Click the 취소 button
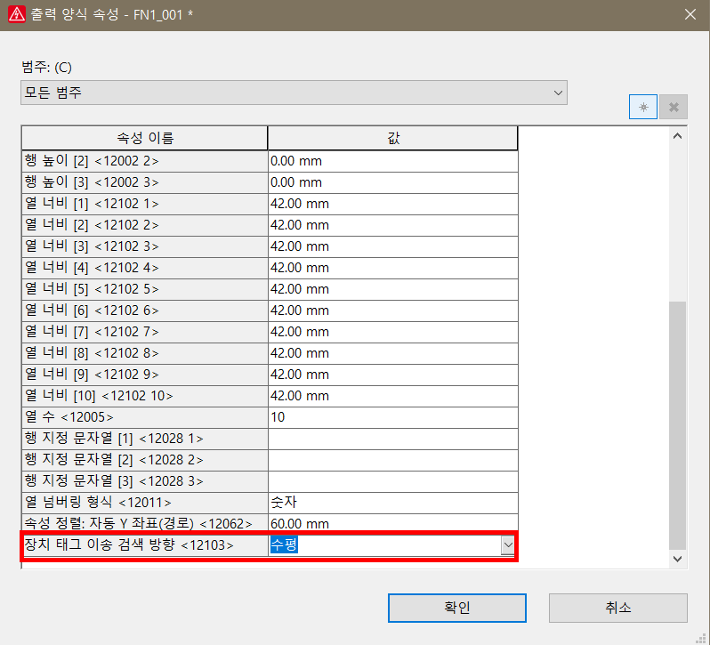This screenshot has height=645, width=710. coord(618,608)
